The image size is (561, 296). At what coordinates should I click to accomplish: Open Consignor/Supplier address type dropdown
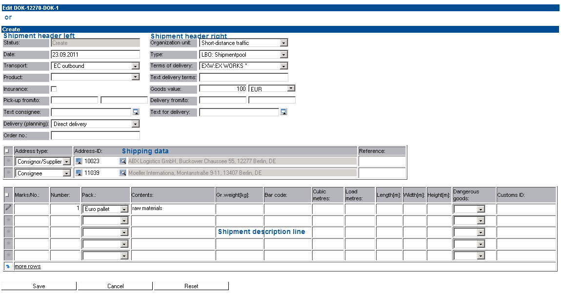43,162
